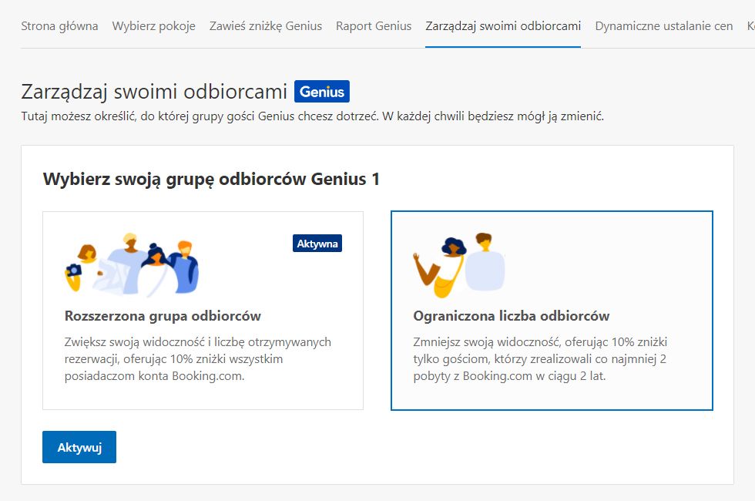Click the two-person illustration
755x501 pixels.
click(x=459, y=265)
